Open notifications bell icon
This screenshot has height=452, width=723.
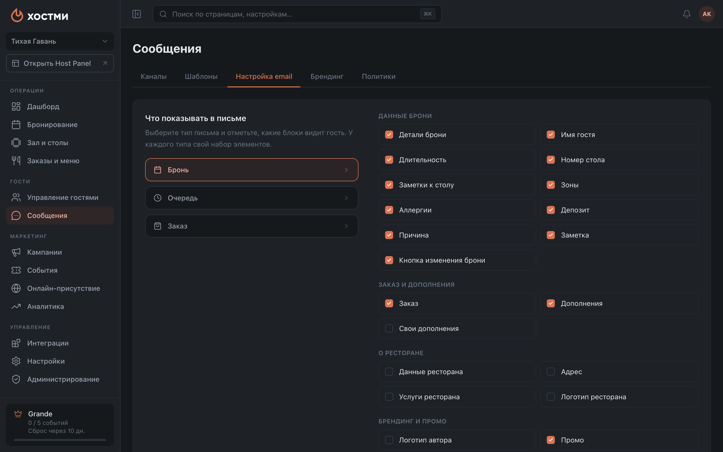click(x=687, y=14)
